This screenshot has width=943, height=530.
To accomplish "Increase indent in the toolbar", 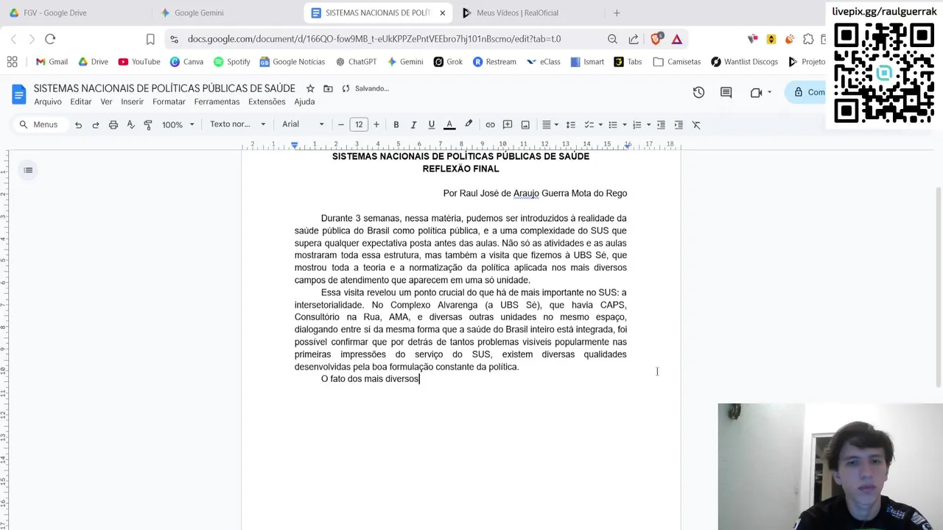I will click(x=679, y=125).
